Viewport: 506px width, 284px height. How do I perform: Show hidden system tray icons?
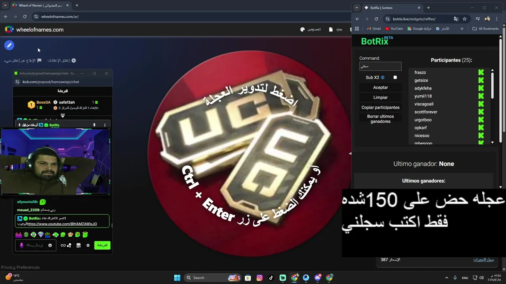447,278
